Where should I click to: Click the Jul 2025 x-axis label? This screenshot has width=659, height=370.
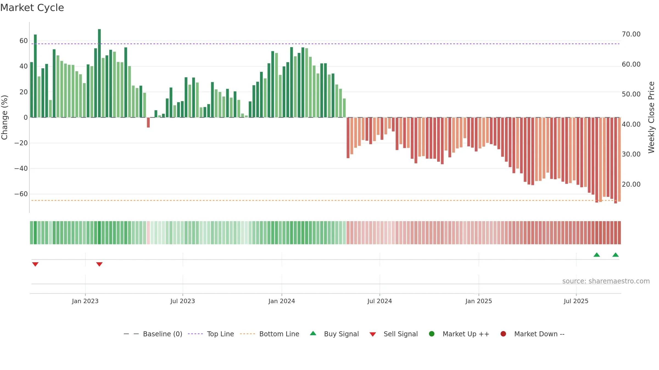[x=576, y=301]
